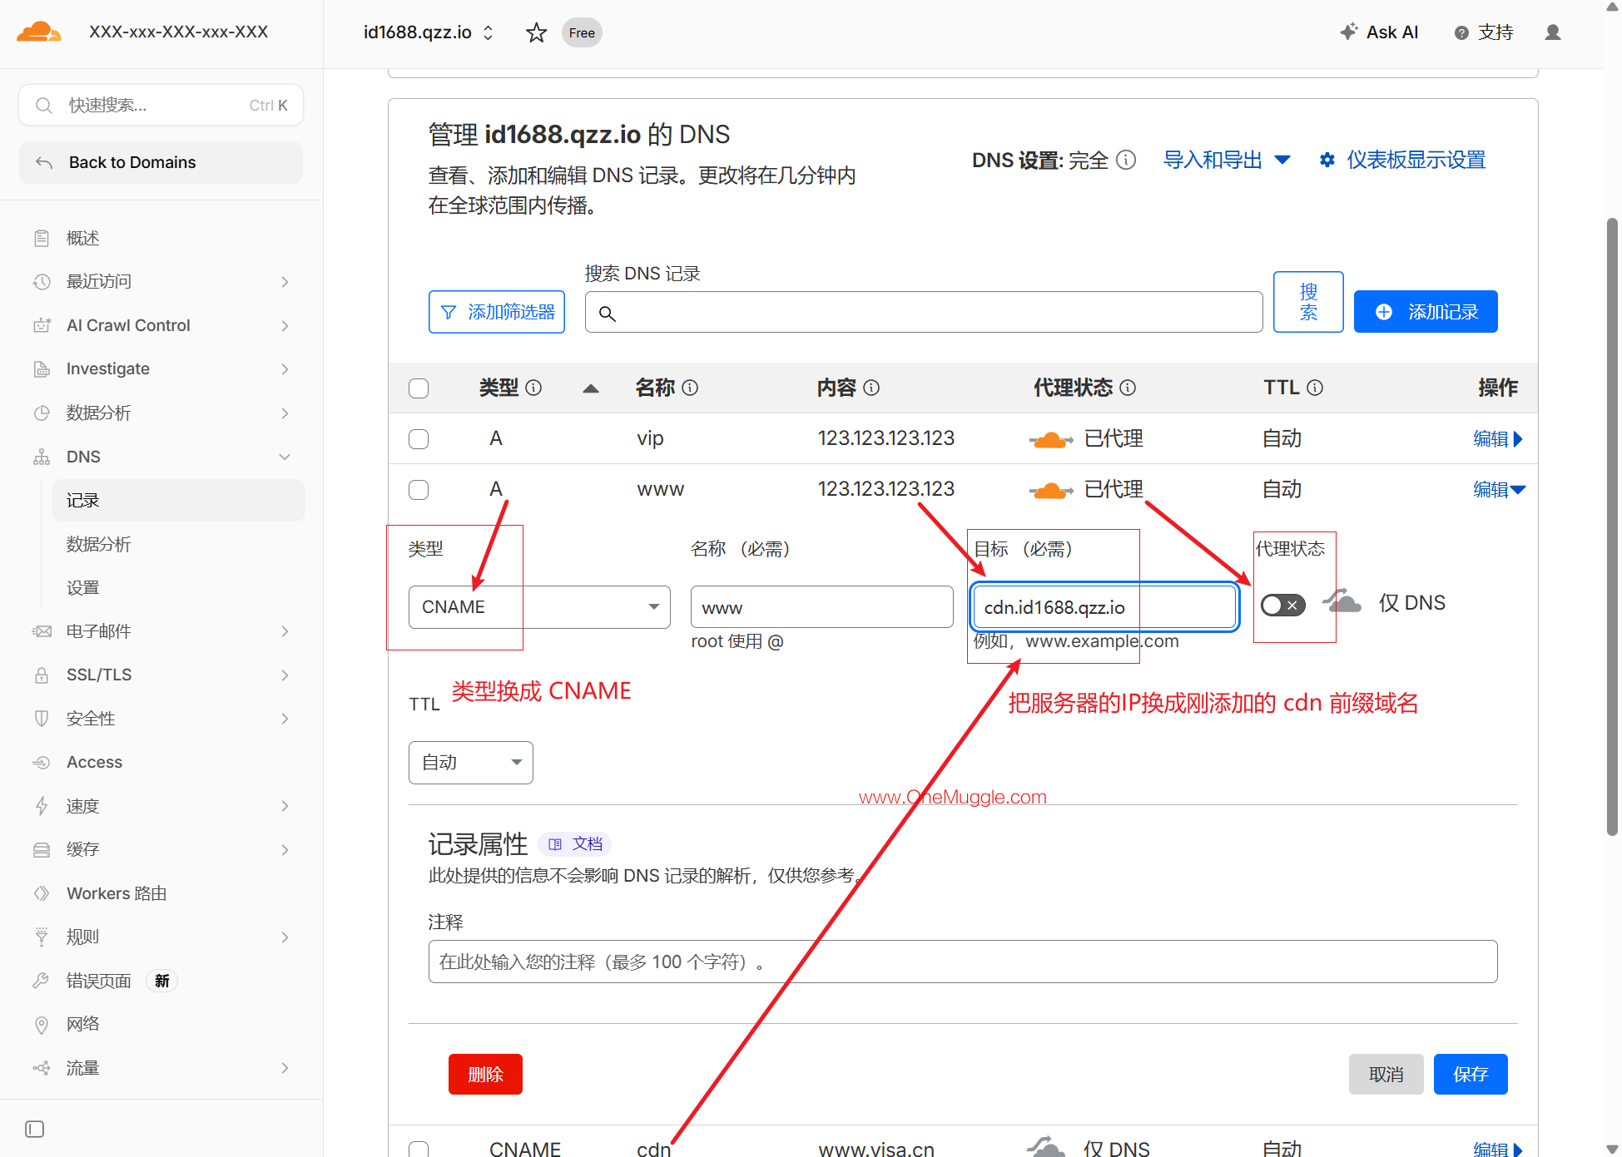Favorite the domain with the star icon
1622x1157 pixels.
coord(537,32)
